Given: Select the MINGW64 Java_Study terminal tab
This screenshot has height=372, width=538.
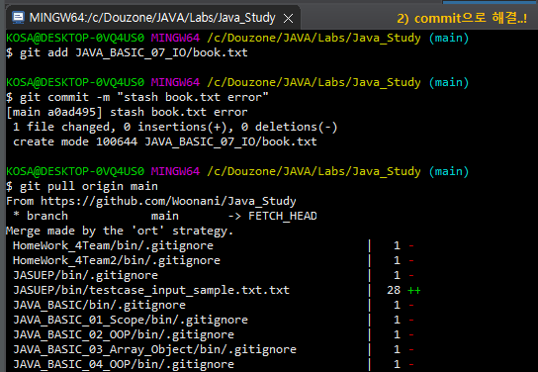Looking at the screenshot, I should [x=153, y=18].
